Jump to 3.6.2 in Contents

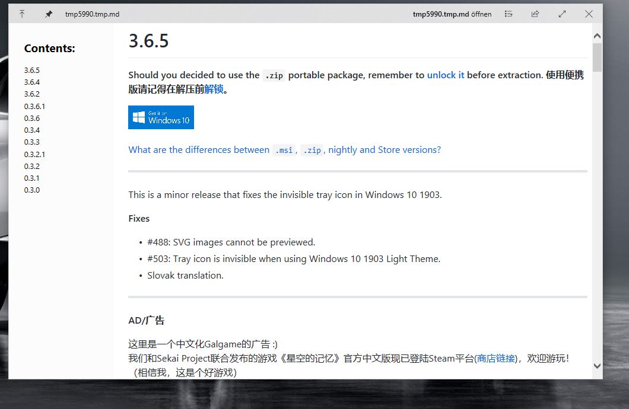tap(31, 94)
